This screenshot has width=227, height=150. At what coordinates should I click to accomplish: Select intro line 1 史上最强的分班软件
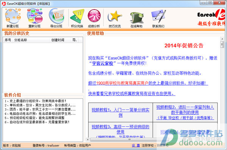[35, 101]
